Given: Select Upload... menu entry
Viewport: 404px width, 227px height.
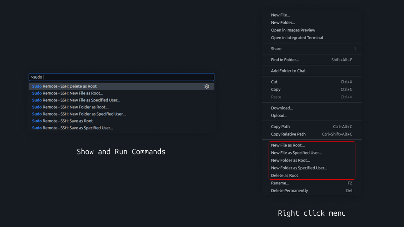Looking at the screenshot, I should [x=312, y=116].
